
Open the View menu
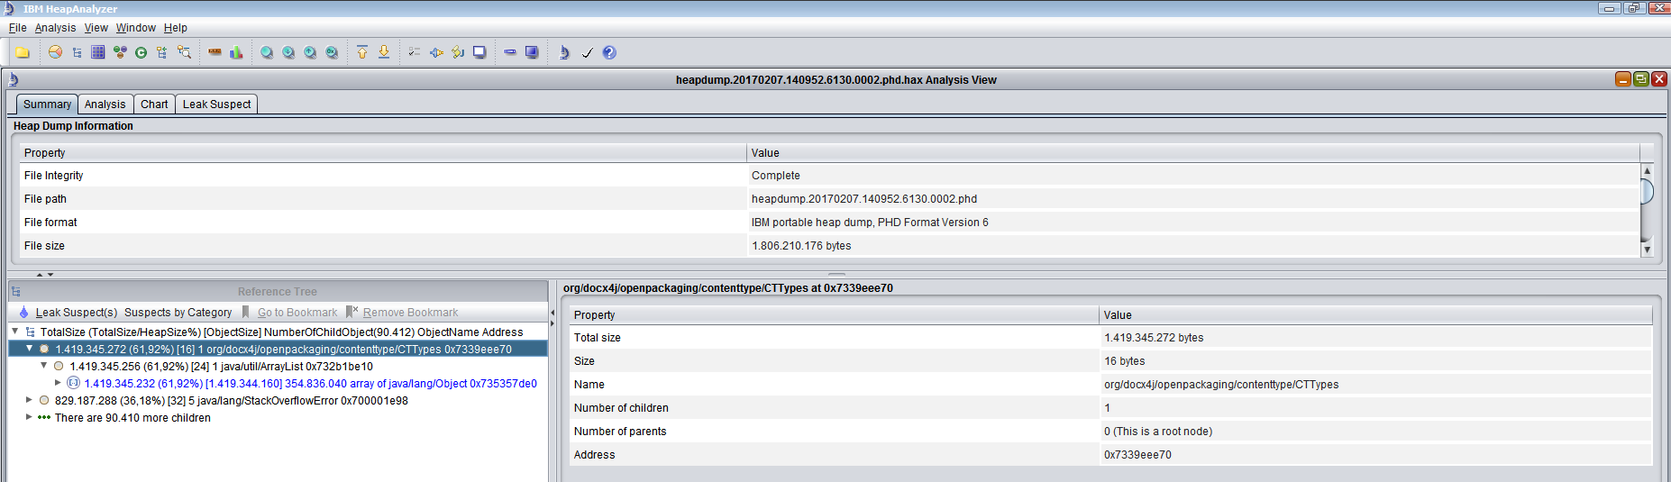tap(96, 28)
